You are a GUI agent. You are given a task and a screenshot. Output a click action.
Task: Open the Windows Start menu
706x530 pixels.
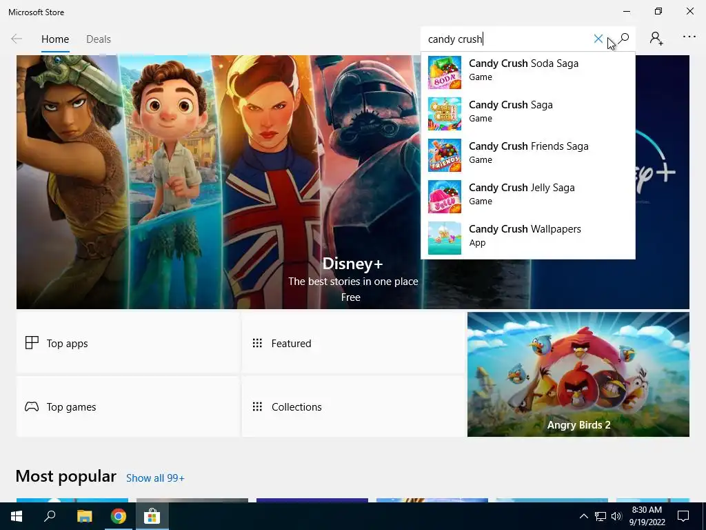pos(17,516)
